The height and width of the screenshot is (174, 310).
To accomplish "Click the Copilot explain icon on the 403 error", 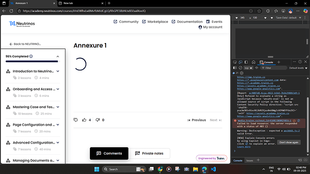I will (298, 121).
